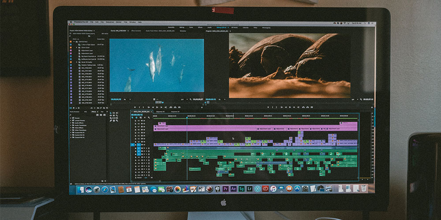The image size is (441, 220).
Task: Select the Hand tool
Action: click(x=114, y=121)
